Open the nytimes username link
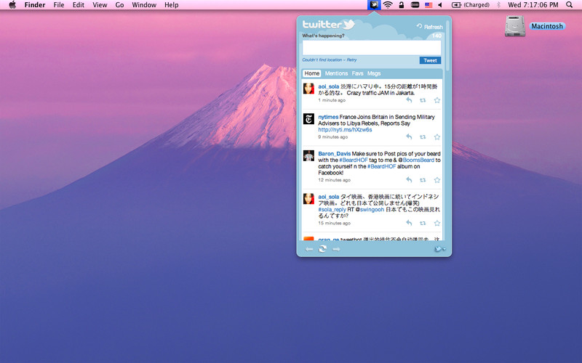582x363 pixels. click(328, 117)
